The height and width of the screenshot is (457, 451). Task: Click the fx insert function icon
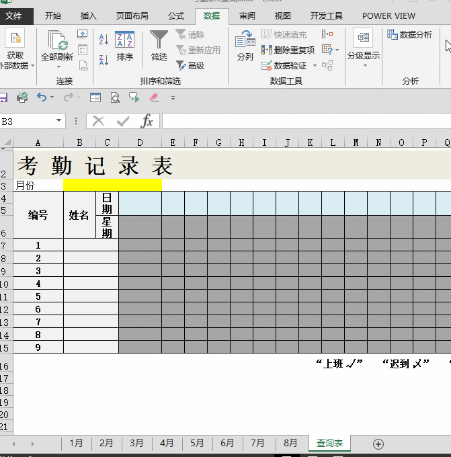pyautogui.click(x=147, y=121)
